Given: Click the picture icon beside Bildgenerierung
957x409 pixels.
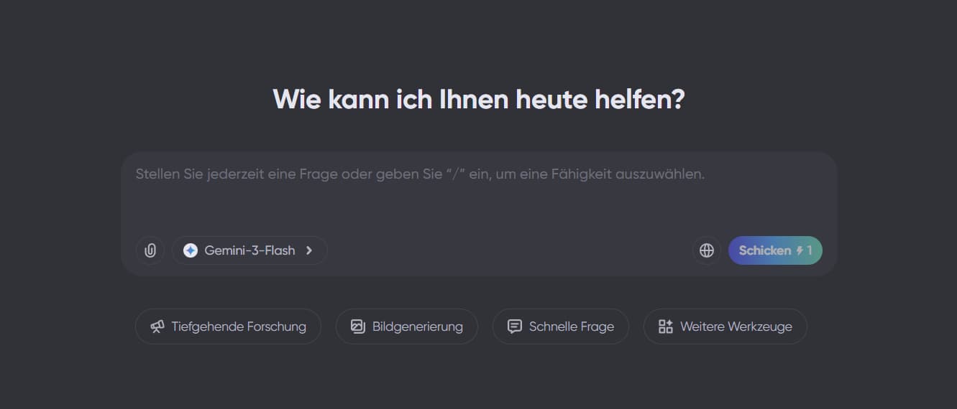Looking at the screenshot, I should [x=358, y=326].
